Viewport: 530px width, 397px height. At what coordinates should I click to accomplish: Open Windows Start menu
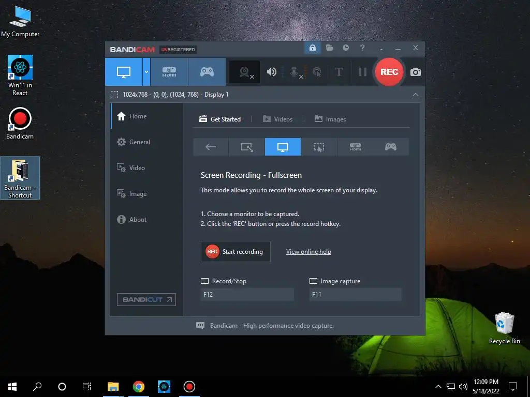pyautogui.click(x=12, y=387)
